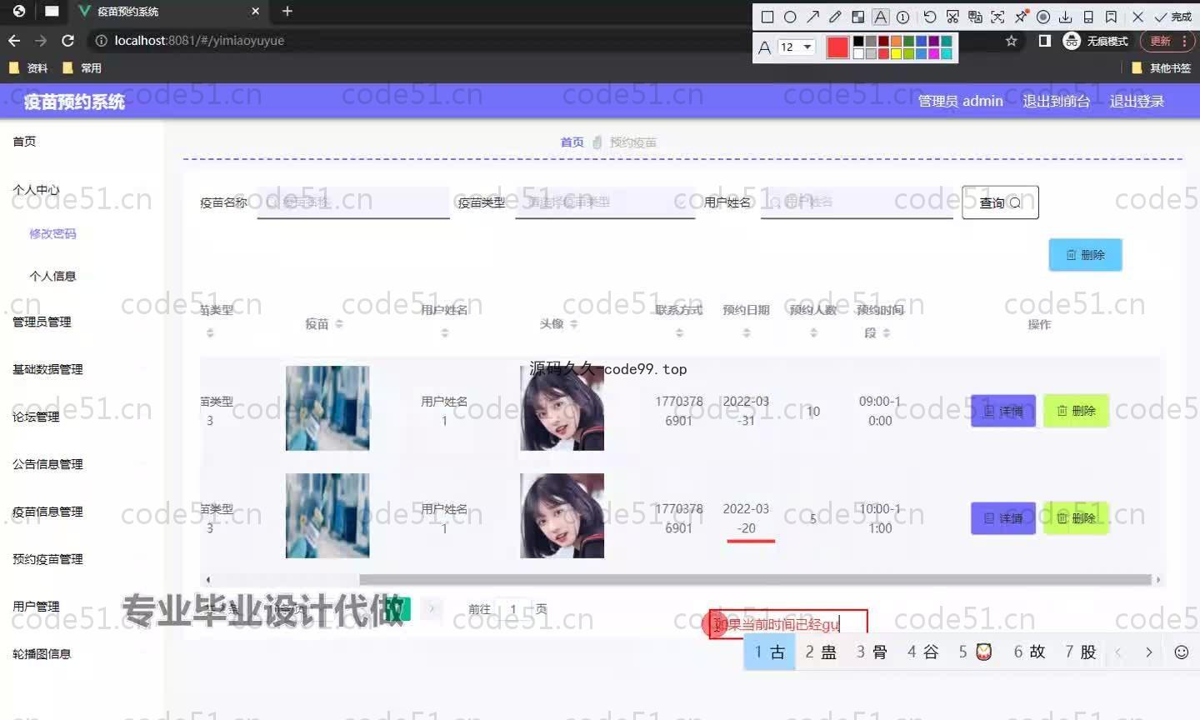
Task: Toggle the browser side panel icon
Action: tap(1045, 41)
